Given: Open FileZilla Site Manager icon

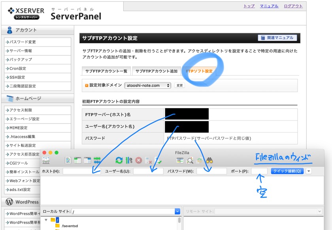Looking at the screenshot, I should pos(46,160).
